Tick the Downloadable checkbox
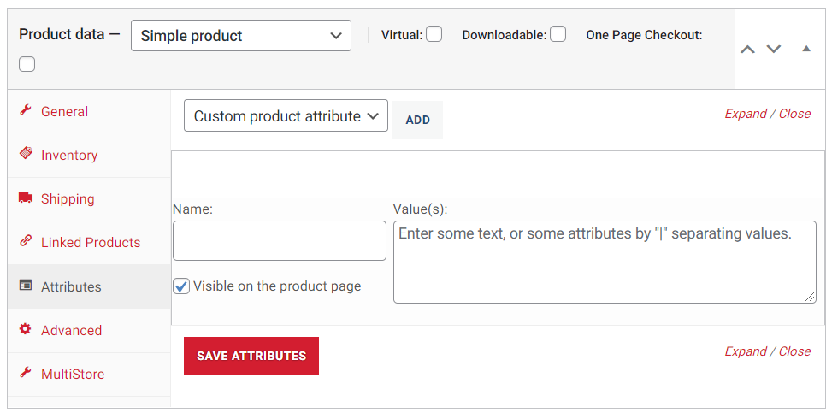 tap(558, 34)
